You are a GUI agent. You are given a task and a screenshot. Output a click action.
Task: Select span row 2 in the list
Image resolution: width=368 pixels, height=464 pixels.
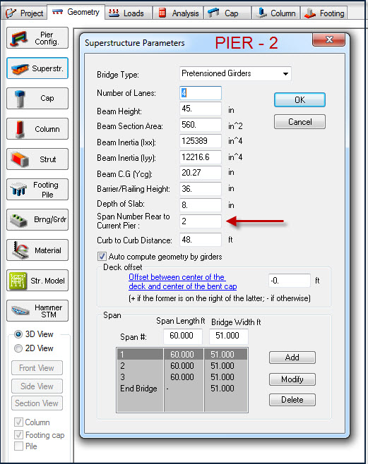(x=182, y=366)
